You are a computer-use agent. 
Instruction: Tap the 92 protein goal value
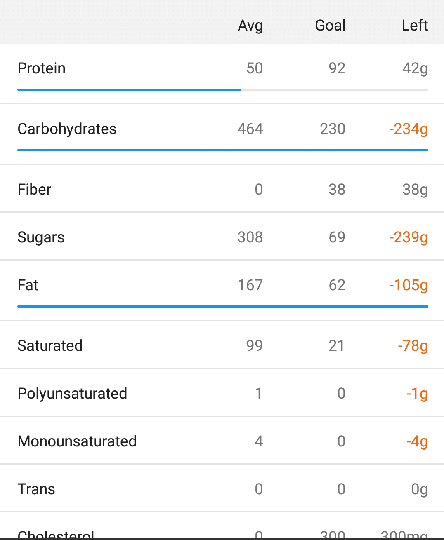coord(337,68)
